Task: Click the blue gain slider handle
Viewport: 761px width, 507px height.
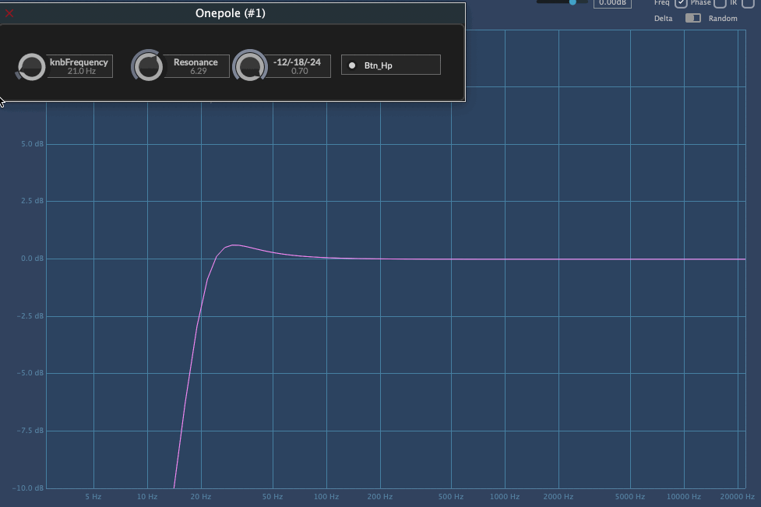Action: 573,2
